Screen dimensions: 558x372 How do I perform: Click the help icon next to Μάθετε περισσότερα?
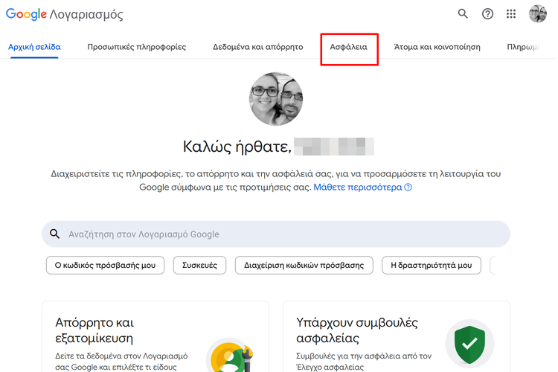[408, 187]
